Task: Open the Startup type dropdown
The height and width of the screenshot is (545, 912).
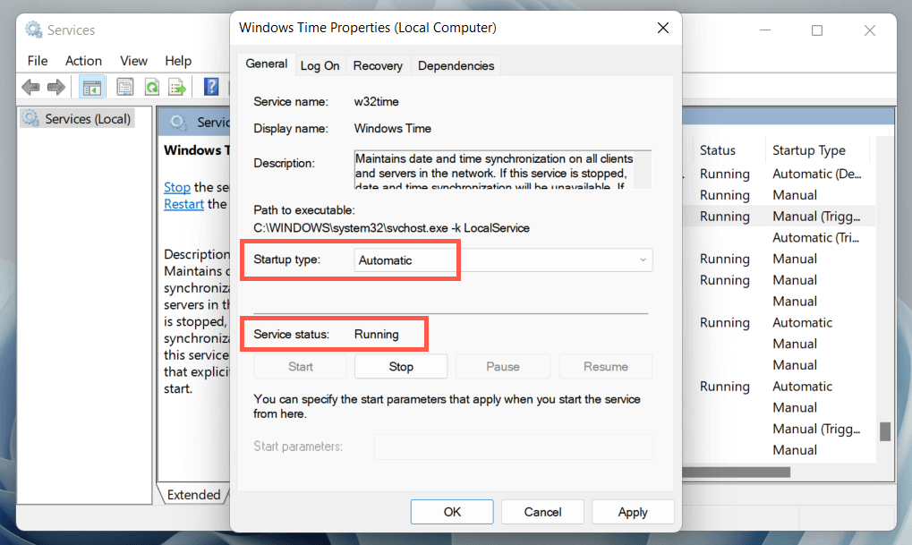Action: (x=503, y=260)
